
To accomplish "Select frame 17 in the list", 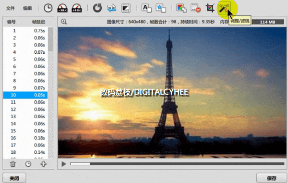I will (25, 146).
